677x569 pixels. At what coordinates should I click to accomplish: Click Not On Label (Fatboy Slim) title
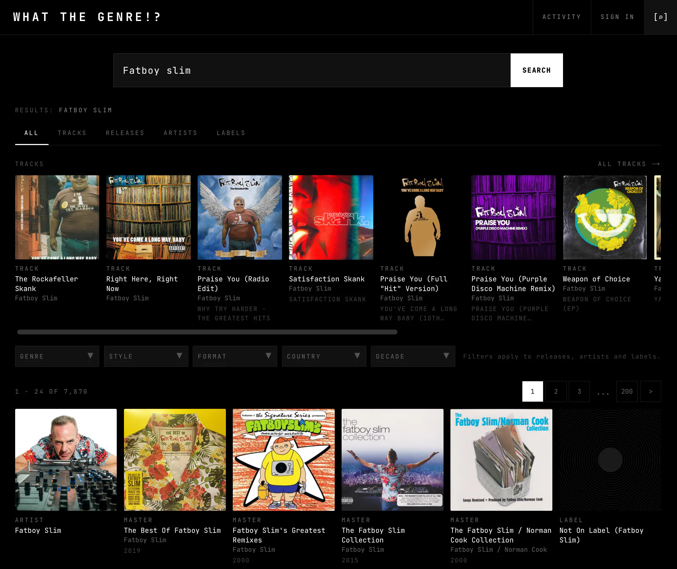[x=601, y=535]
